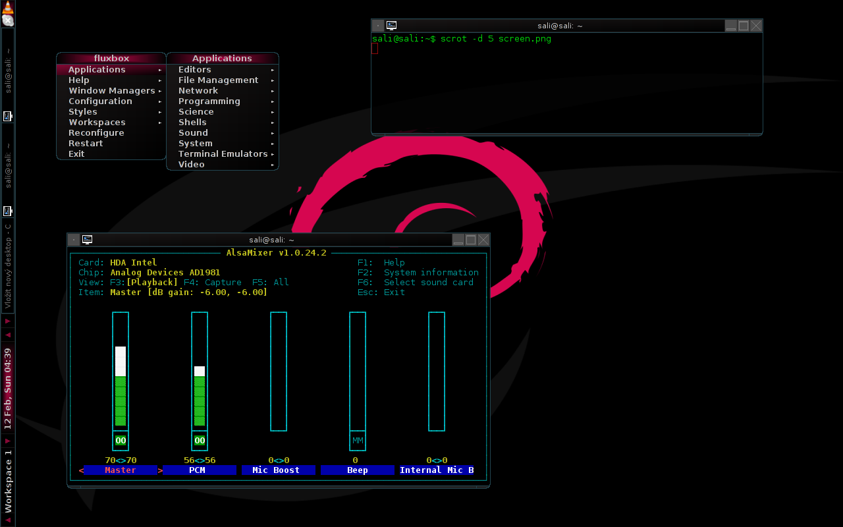Open Workspaces submenu
This screenshot has width=843, height=527.
click(111, 122)
